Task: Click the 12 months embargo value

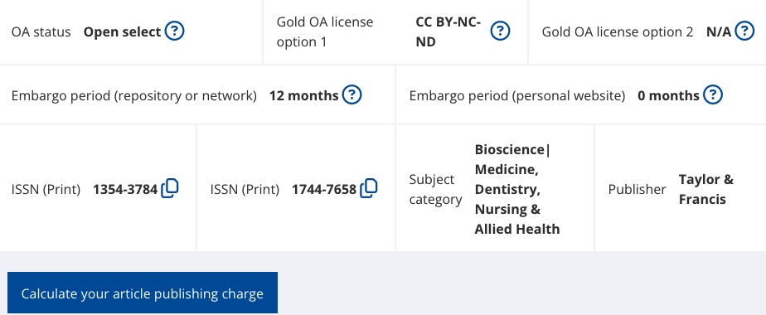Action: pos(304,95)
